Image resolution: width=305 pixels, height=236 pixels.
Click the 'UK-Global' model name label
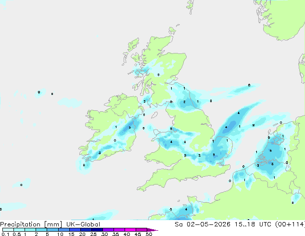coord(83,224)
